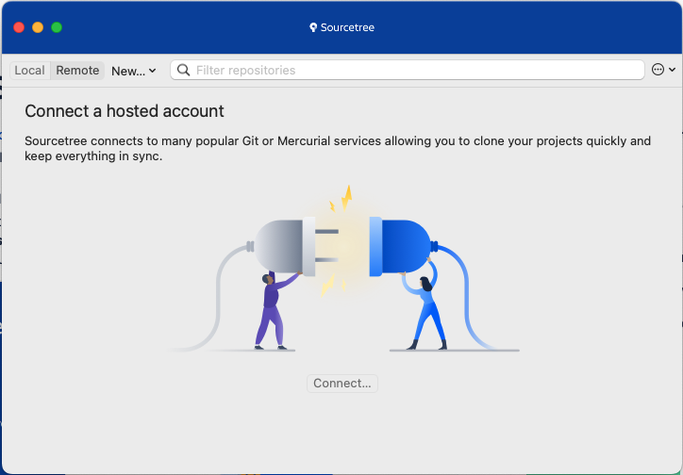
Task: Click the magnifying glass search icon
Action: 183,70
